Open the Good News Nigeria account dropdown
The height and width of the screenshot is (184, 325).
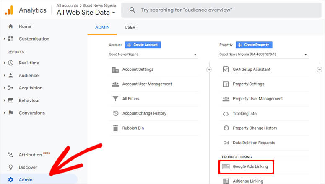[153, 54]
